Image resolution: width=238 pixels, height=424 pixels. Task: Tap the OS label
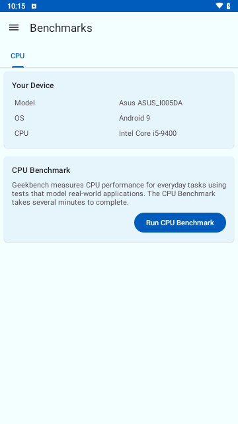point(19,118)
